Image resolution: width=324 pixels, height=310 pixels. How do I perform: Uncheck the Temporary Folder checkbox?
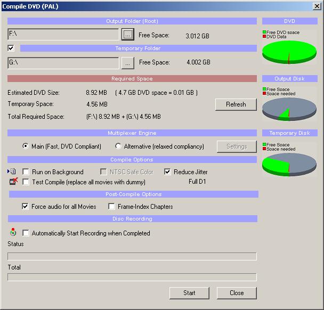tap(11, 48)
